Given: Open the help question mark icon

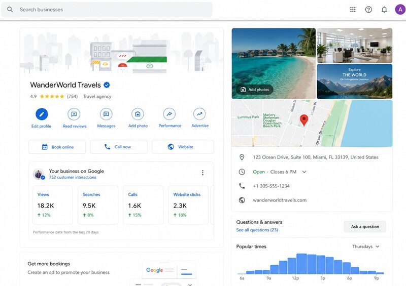Looking at the screenshot, I should click(x=368, y=10).
